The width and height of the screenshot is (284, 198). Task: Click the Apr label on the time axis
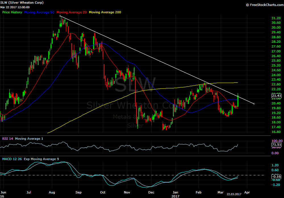(x=247, y=192)
